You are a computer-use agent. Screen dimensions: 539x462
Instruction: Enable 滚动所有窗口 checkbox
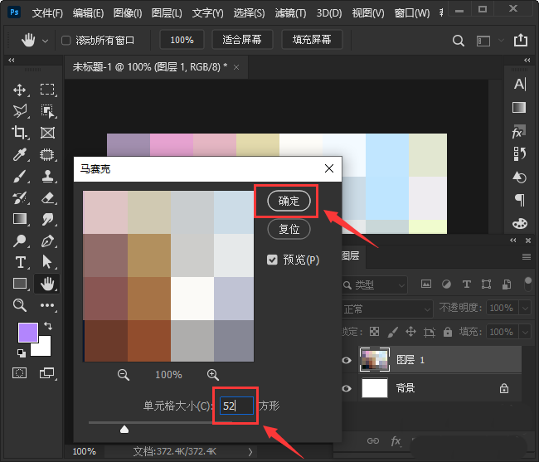coord(66,40)
